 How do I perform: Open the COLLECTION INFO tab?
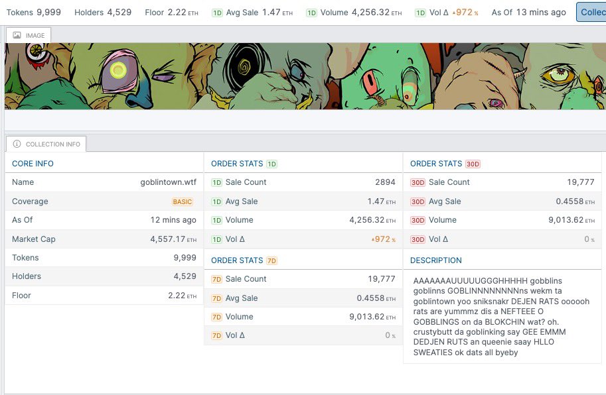coord(46,144)
